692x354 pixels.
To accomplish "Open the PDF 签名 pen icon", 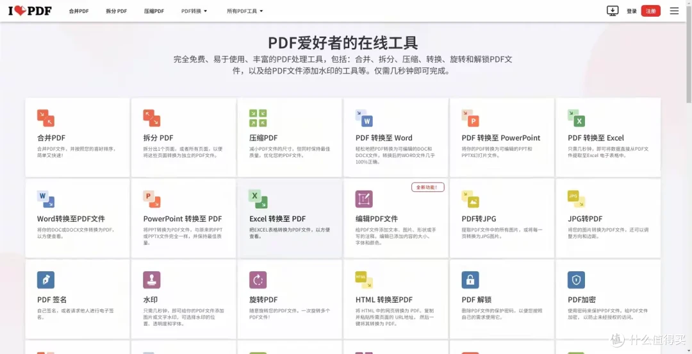I will point(46,280).
